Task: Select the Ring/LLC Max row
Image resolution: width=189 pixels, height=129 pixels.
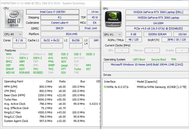Action: pos(52,112)
